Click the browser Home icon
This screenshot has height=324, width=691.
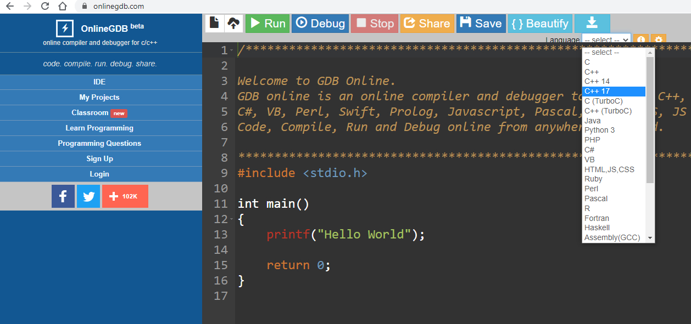(63, 6)
